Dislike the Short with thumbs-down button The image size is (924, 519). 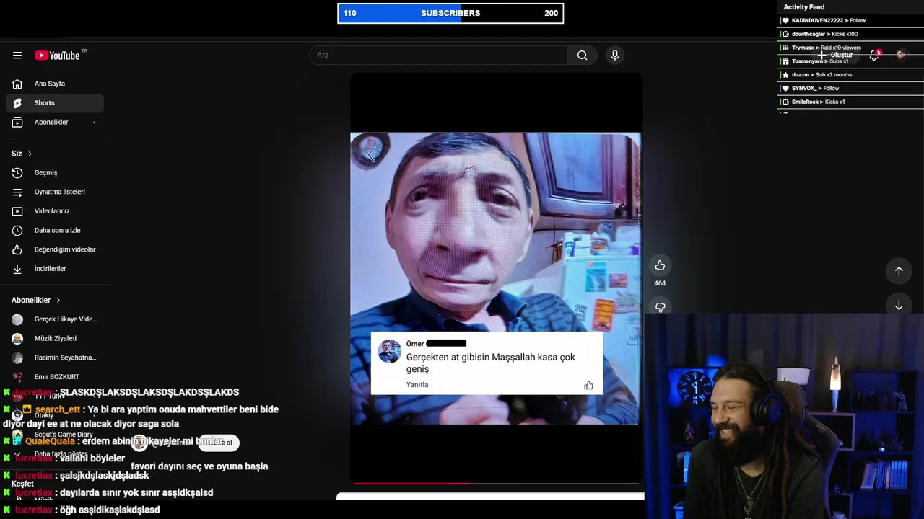click(x=660, y=307)
